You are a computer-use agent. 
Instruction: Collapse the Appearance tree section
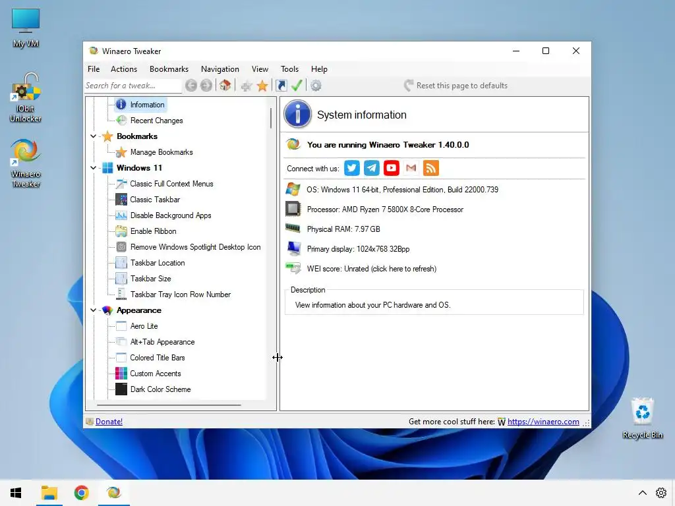tap(93, 310)
